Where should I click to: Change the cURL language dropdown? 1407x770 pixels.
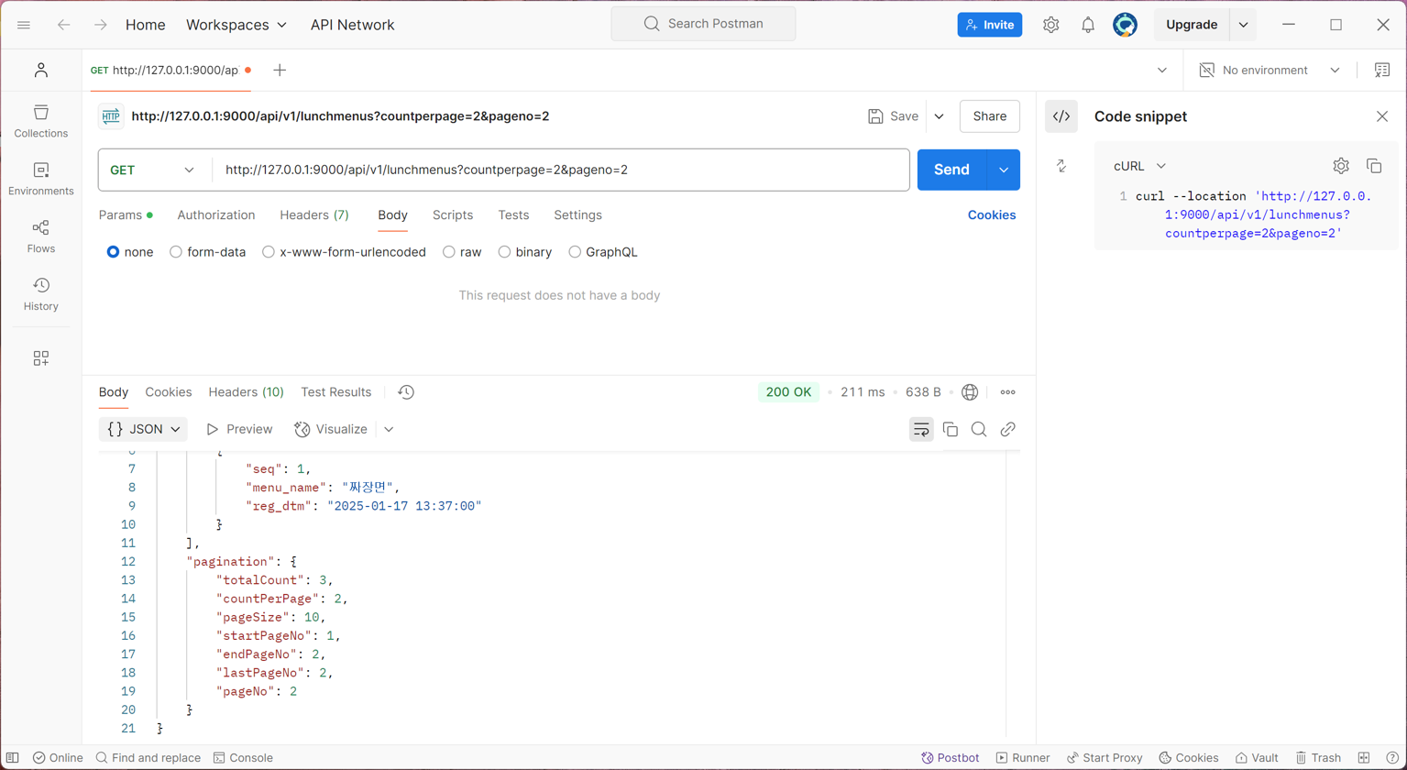pos(1139,166)
